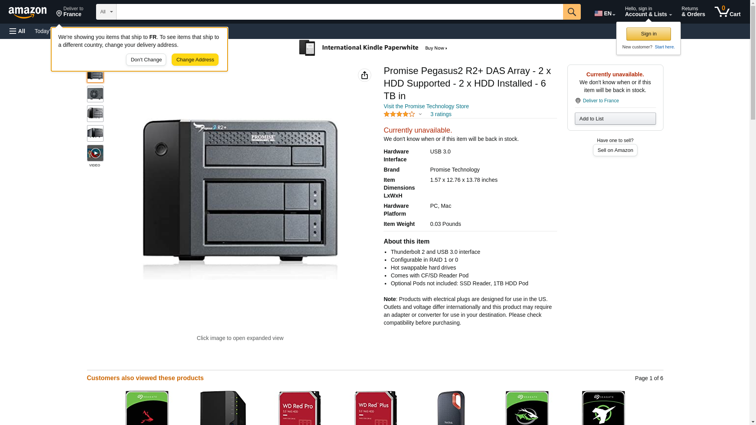Open Visit the Promise Technology Store link
This screenshot has height=425, width=756.
click(426, 106)
